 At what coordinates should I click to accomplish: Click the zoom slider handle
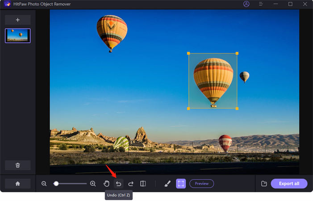[56, 184]
